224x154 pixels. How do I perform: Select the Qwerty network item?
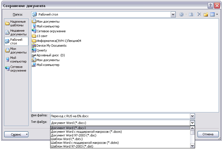(39, 50)
